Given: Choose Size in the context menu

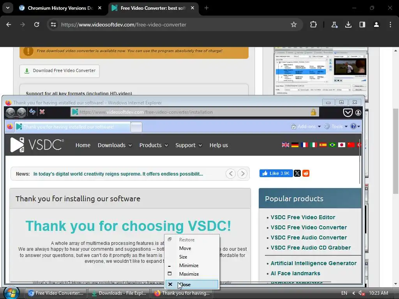Looking at the screenshot, I should 192,257.
